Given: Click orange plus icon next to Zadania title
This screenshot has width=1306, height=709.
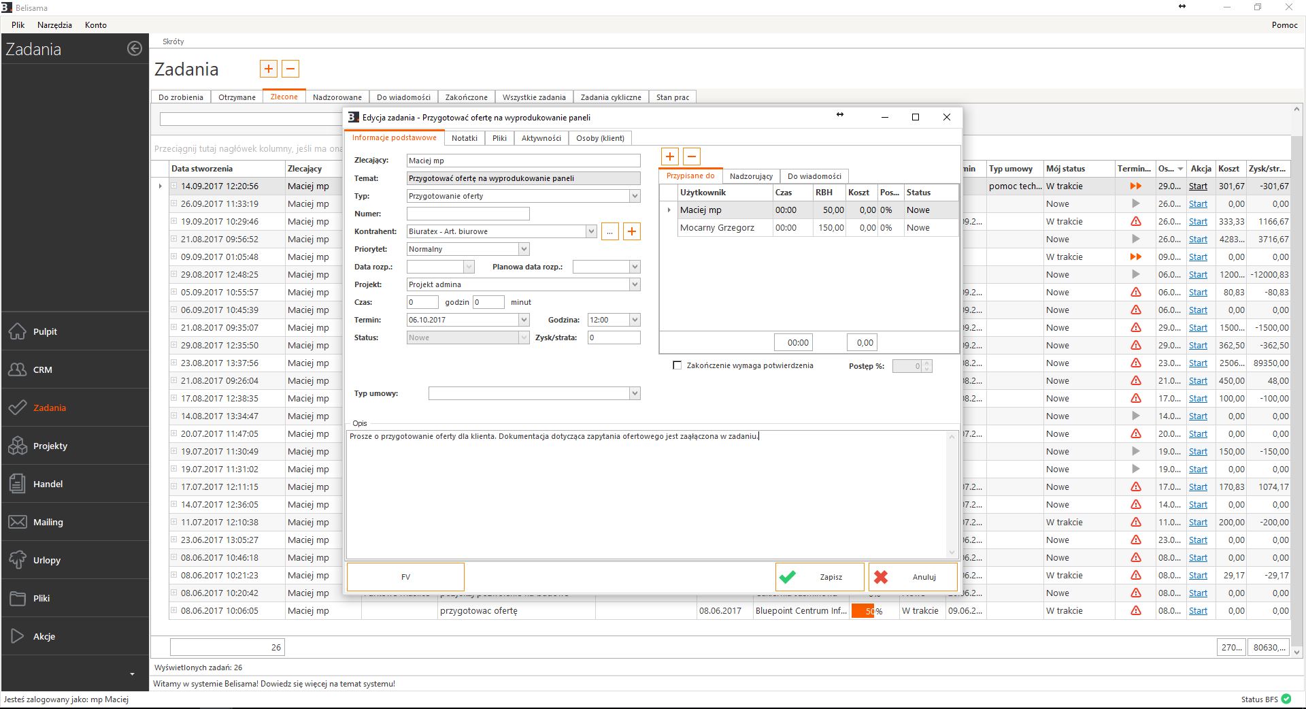Looking at the screenshot, I should click(268, 69).
